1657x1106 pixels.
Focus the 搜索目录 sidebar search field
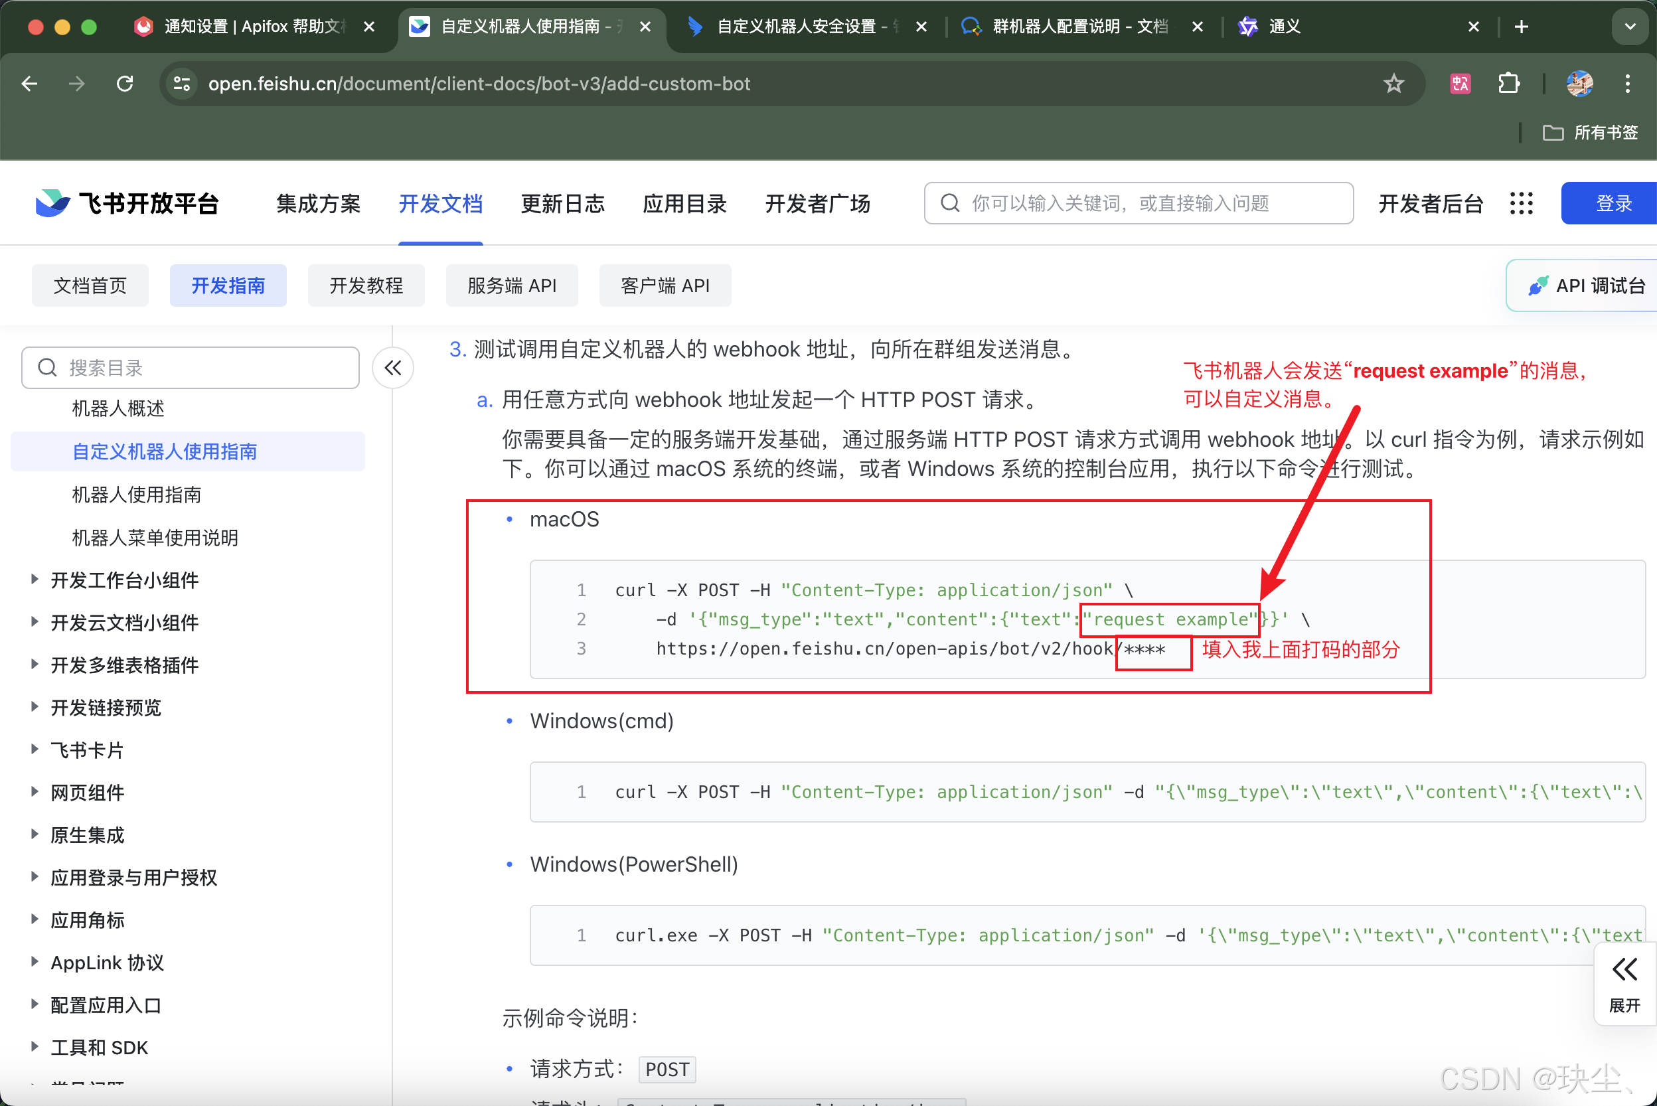point(191,368)
